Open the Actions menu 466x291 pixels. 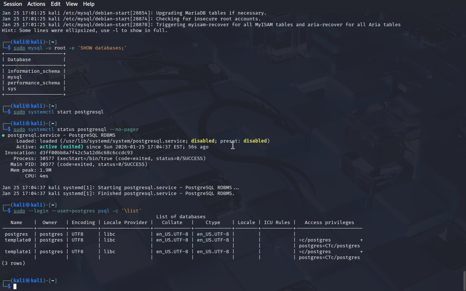pyautogui.click(x=36, y=4)
